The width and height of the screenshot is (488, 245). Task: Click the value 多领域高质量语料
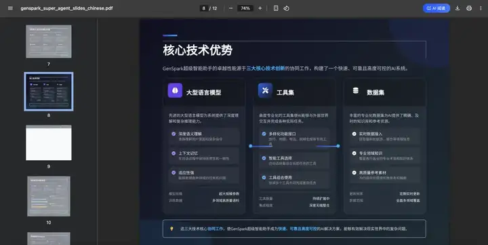tap(226, 200)
